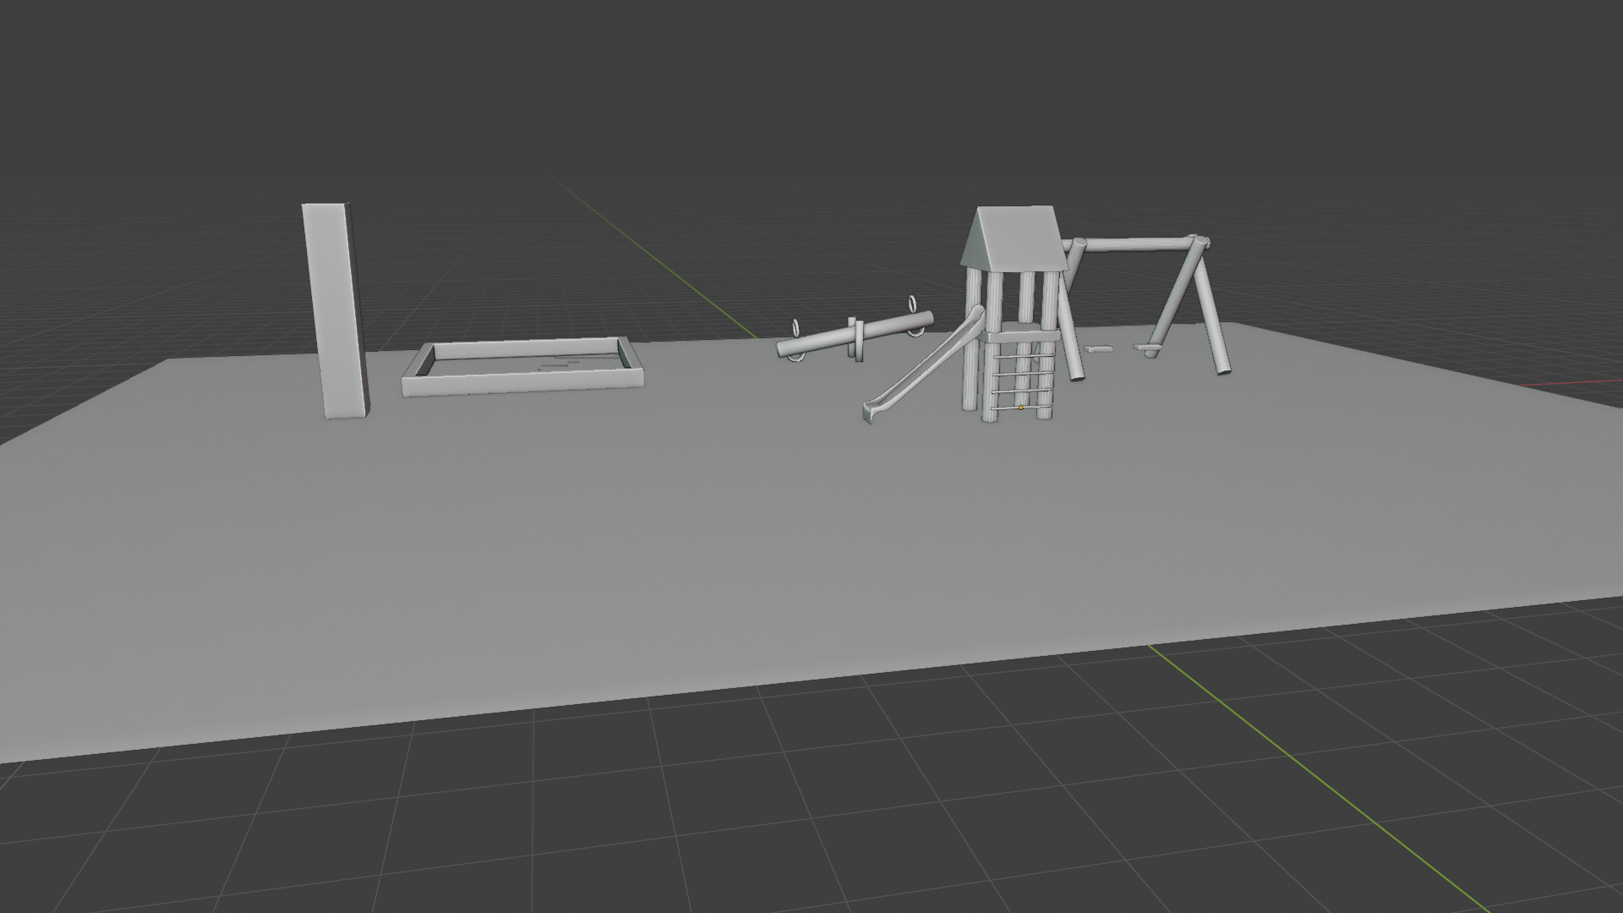Click the sandbox frame's front wall
The image size is (1623, 913).
coord(522,384)
